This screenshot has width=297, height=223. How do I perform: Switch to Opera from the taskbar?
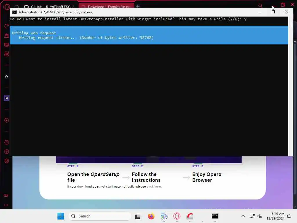tap(177, 216)
